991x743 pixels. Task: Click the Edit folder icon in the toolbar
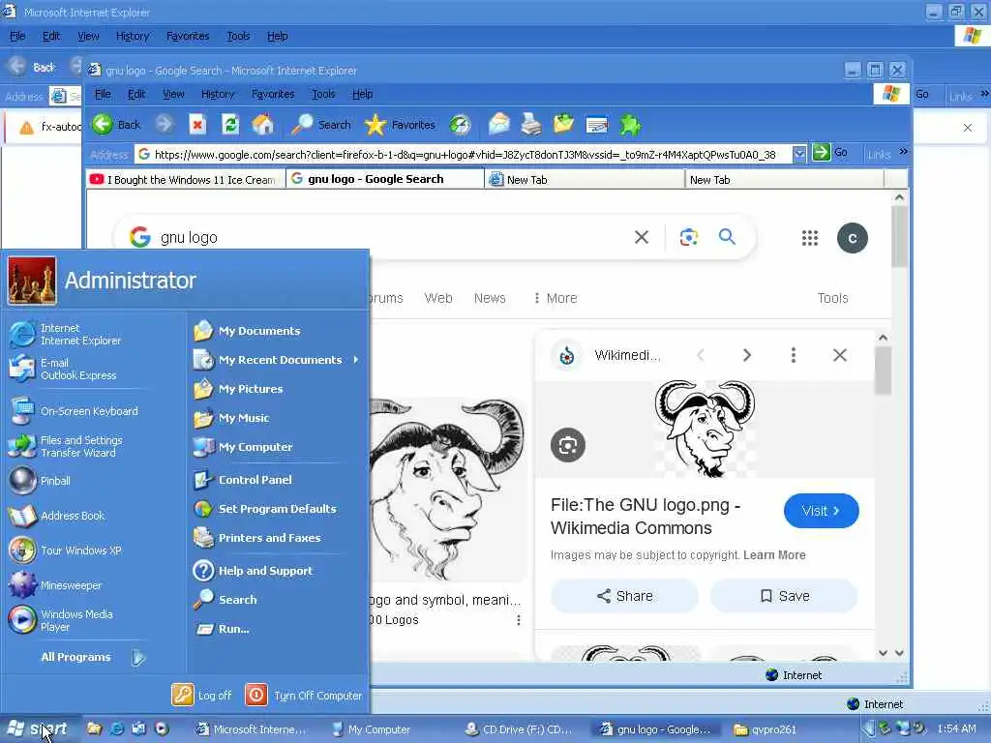(563, 125)
